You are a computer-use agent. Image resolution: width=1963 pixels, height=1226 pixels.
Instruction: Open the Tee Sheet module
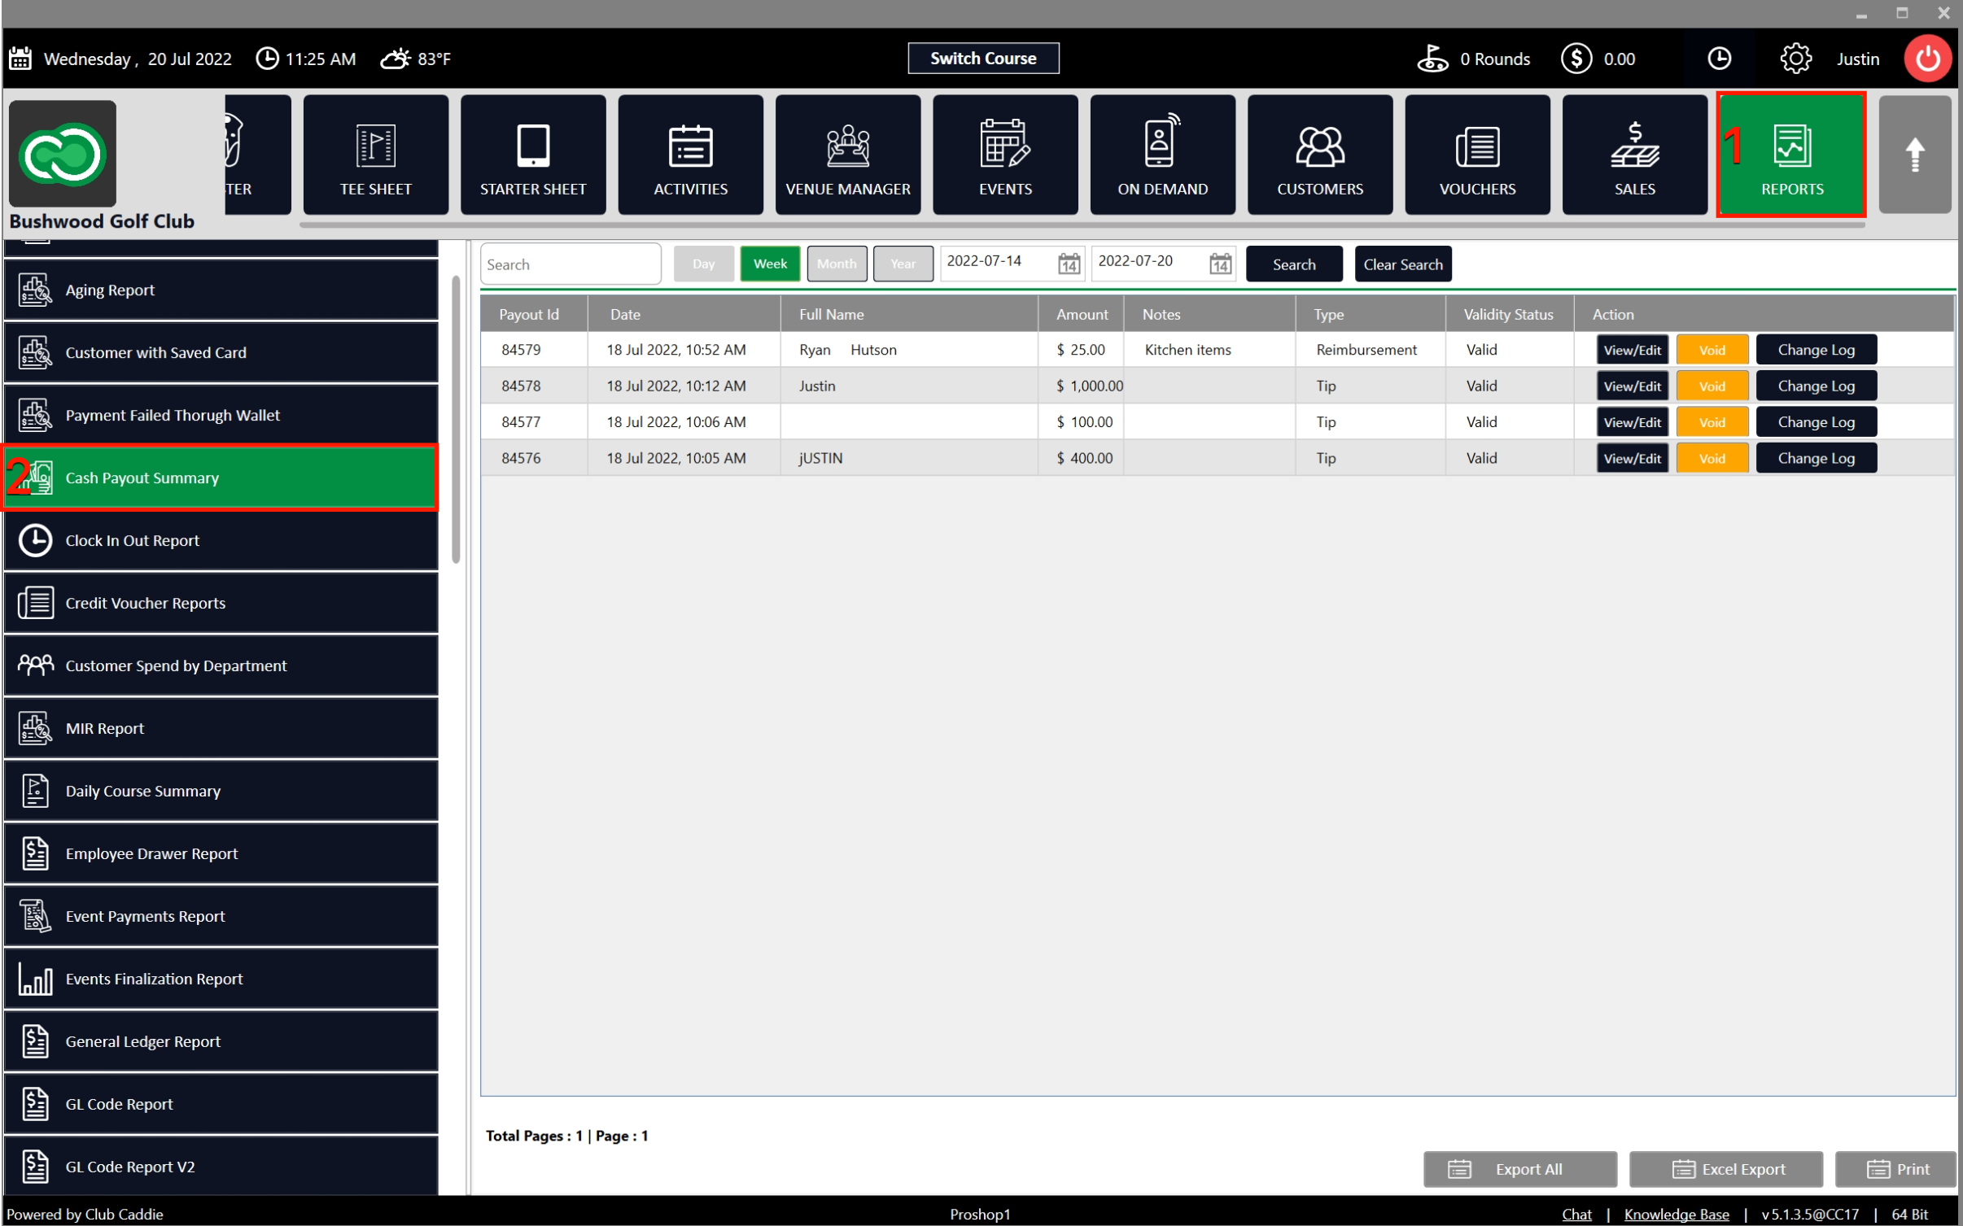point(375,155)
